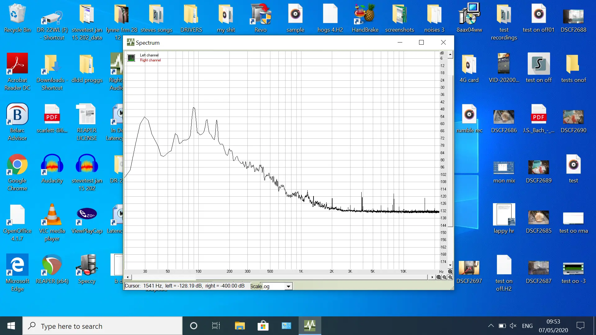
Task: Click the dB-axis zoom-out magnifier
Action: point(450,277)
